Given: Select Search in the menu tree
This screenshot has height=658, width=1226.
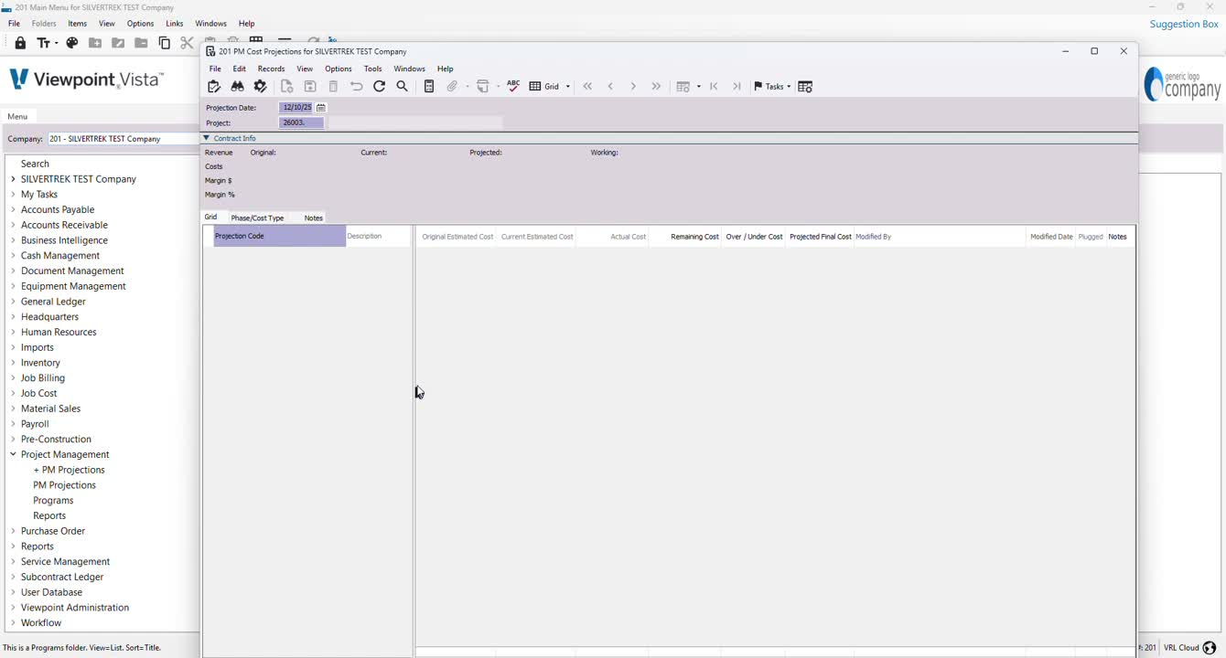Looking at the screenshot, I should pos(35,164).
